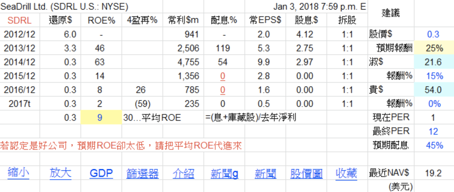
Task: Click the 股價$ value 0.3
Action: (433, 34)
